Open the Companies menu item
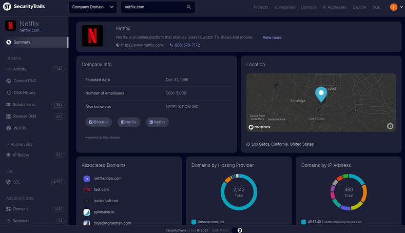The height and width of the screenshot is (233, 405). pyautogui.click(x=284, y=7)
